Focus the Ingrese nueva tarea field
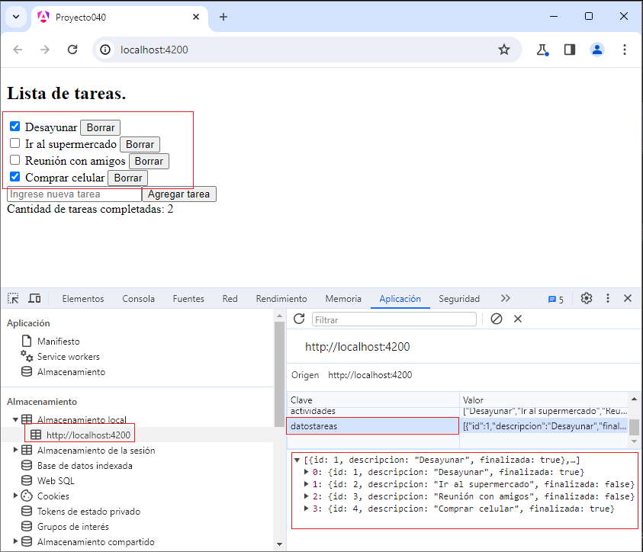 coord(74,194)
